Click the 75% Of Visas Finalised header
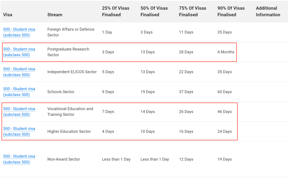 (193, 11)
